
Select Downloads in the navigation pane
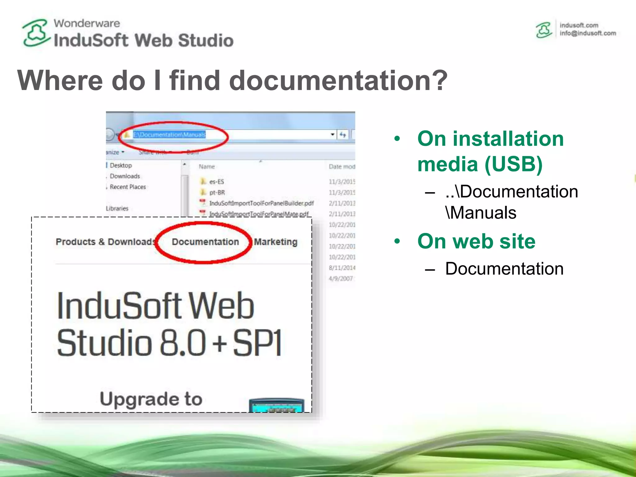tap(125, 176)
